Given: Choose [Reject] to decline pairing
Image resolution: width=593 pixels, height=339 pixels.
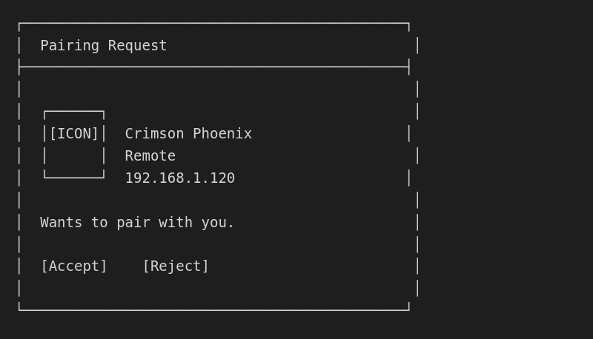Looking at the screenshot, I should tap(176, 266).
